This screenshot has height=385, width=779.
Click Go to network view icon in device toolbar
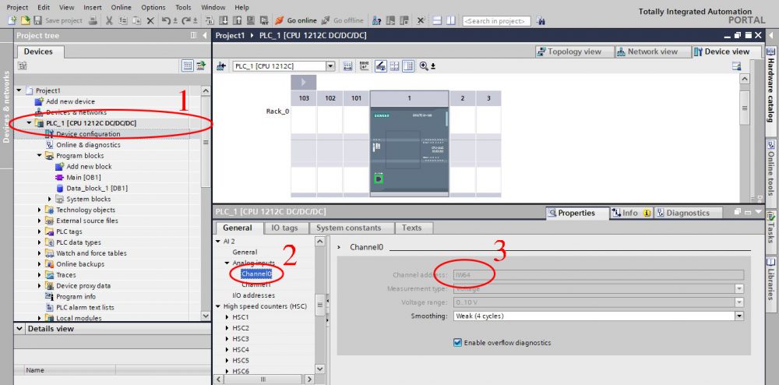coord(221,66)
